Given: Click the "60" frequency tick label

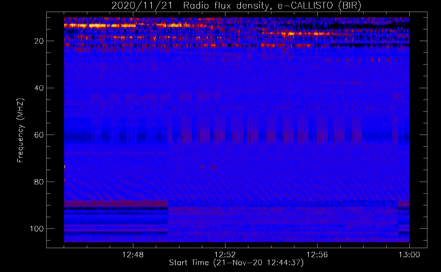Looking at the screenshot, I should click(x=39, y=135).
